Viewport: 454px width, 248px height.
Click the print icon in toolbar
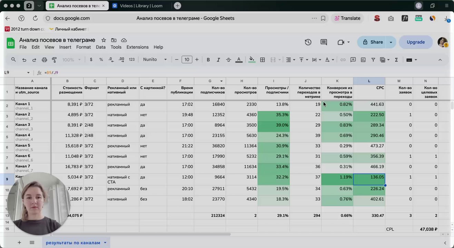pyautogui.click(x=44, y=60)
